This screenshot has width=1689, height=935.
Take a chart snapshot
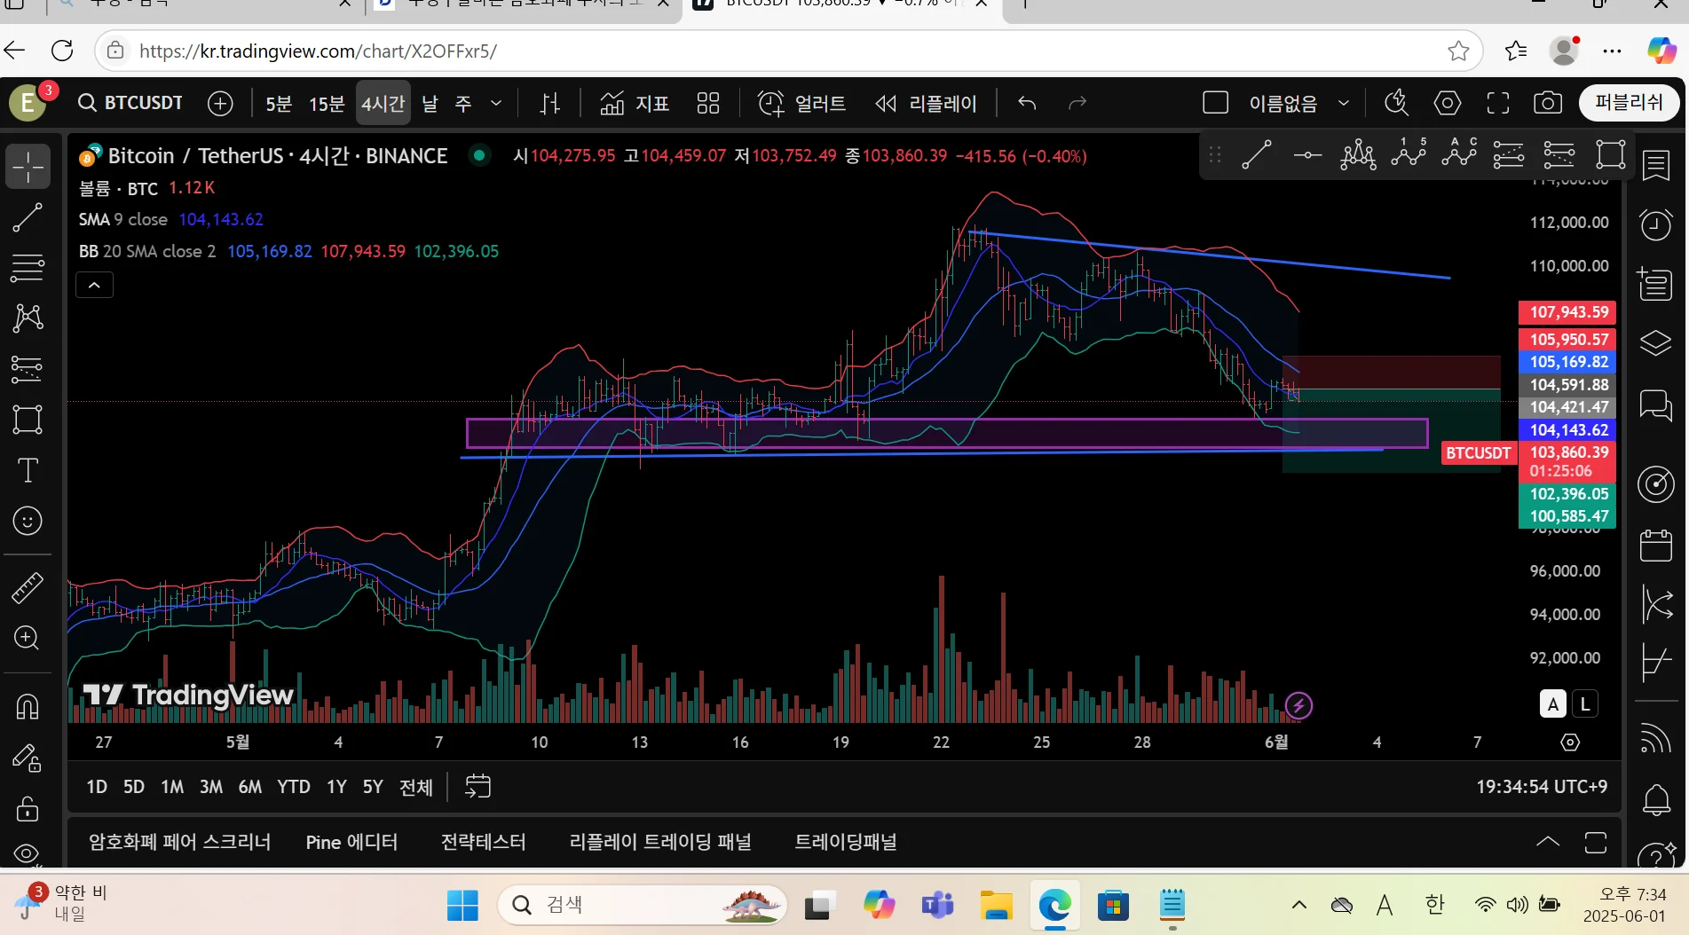coord(1548,103)
